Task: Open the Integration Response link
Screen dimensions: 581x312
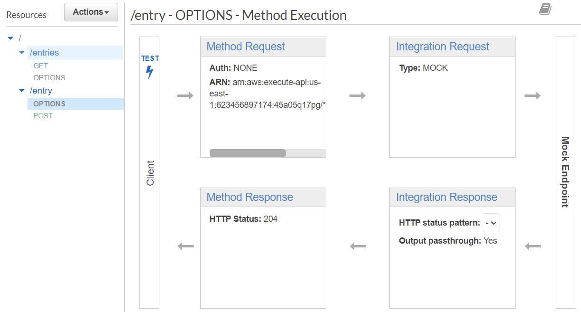Action: (446, 197)
